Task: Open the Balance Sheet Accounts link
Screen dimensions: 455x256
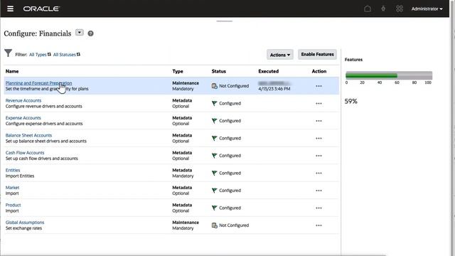Action: click(28, 135)
